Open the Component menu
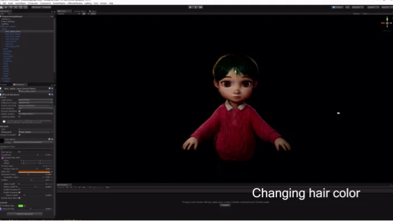The height and width of the screenshot is (221, 393). pyautogui.click(x=32, y=3)
